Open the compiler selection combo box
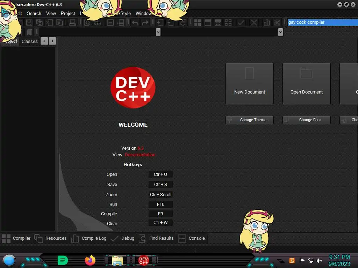 322,22
